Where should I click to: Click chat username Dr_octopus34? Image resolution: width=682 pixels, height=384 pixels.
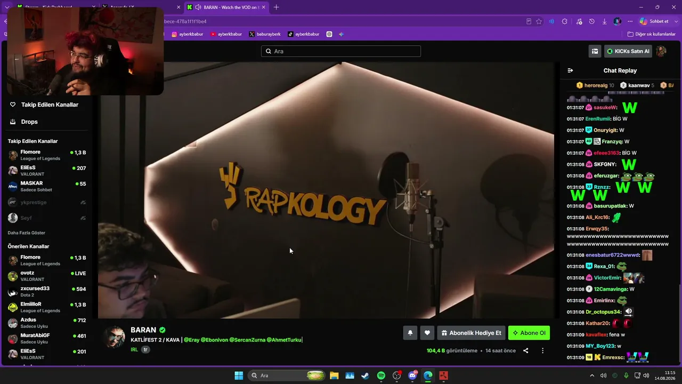pyautogui.click(x=603, y=312)
